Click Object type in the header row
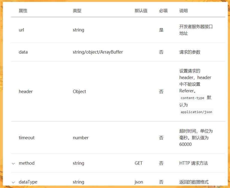This screenshot has height=188, width=230. (79, 91)
